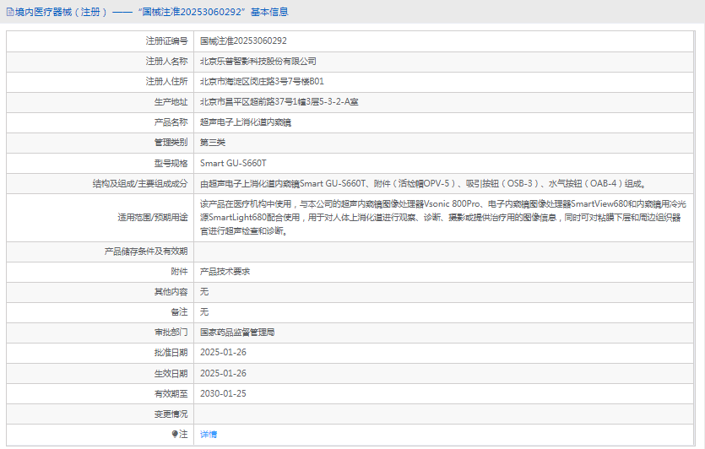Click the bulb icon beside 注 label
The height and width of the screenshot is (449, 705).
[x=175, y=434]
